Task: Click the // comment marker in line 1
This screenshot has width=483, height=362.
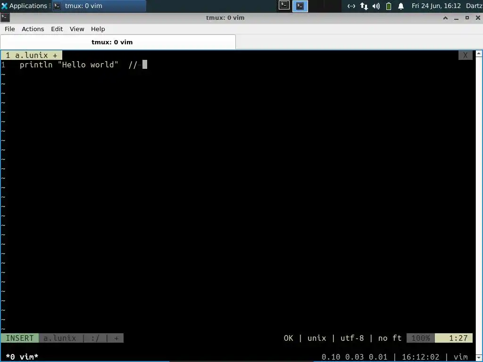Action: click(x=133, y=65)
